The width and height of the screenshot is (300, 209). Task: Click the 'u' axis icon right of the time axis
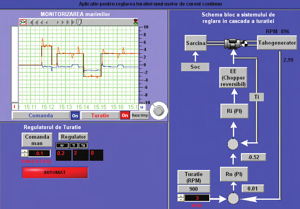141,107
